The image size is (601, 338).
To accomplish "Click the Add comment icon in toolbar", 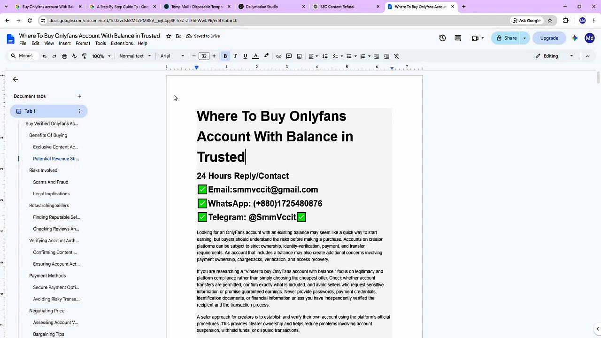I will click(x=289, y=56).
